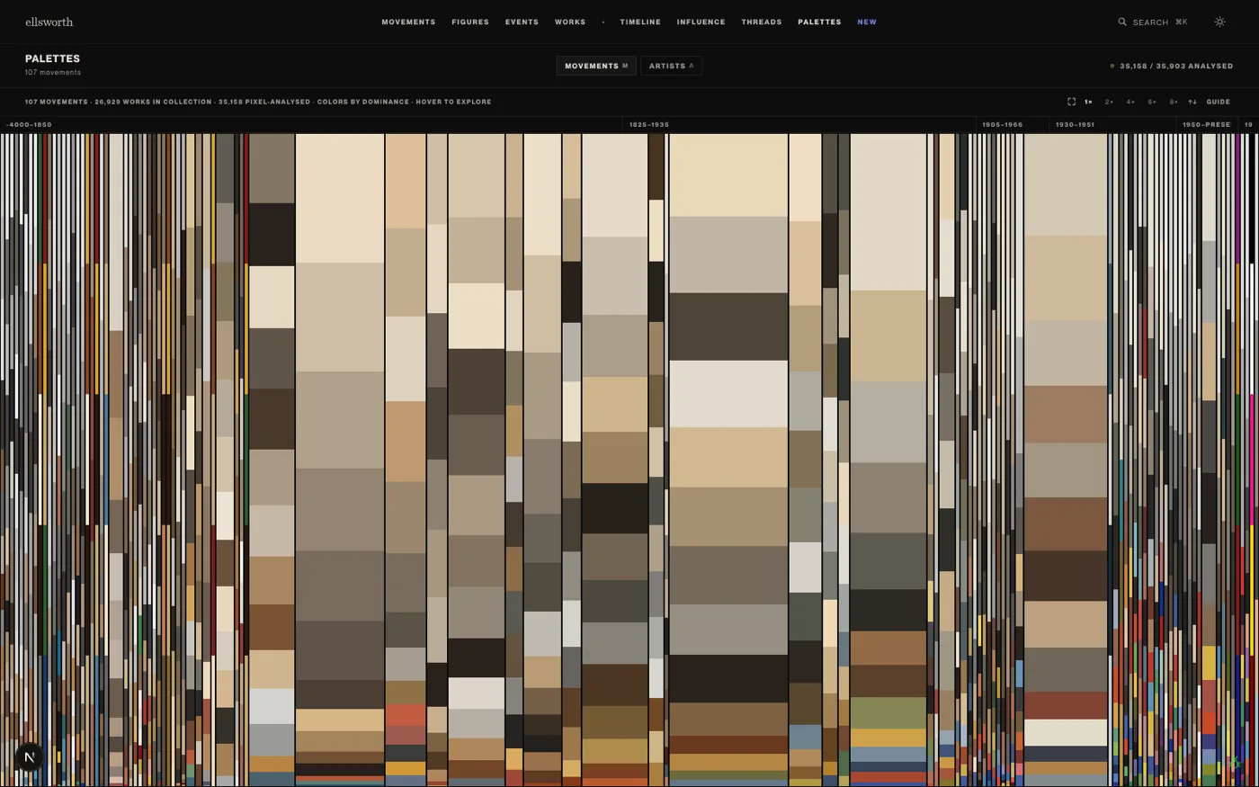This screenshot has width=1259, height=787.
Task: Set zoom level to 2×
Action: [1109, 102]
